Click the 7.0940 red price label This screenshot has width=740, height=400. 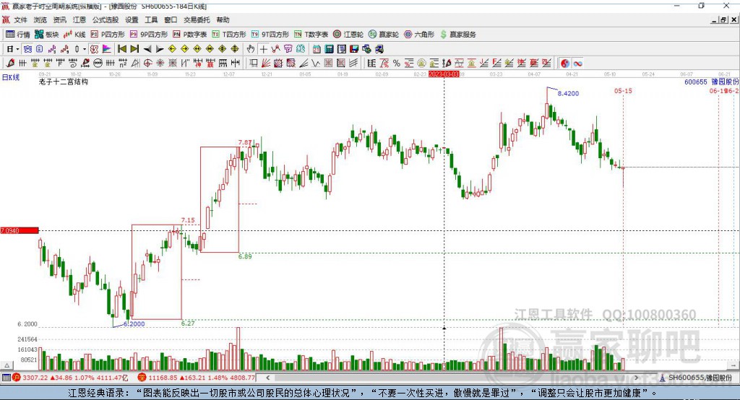[x=20, y=230]
